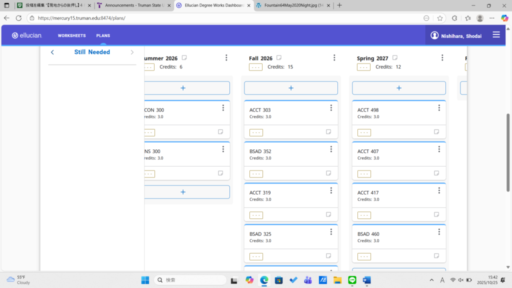Go to previous panel with left chevron
Screen dimensions: 512x288
[52, 52]
